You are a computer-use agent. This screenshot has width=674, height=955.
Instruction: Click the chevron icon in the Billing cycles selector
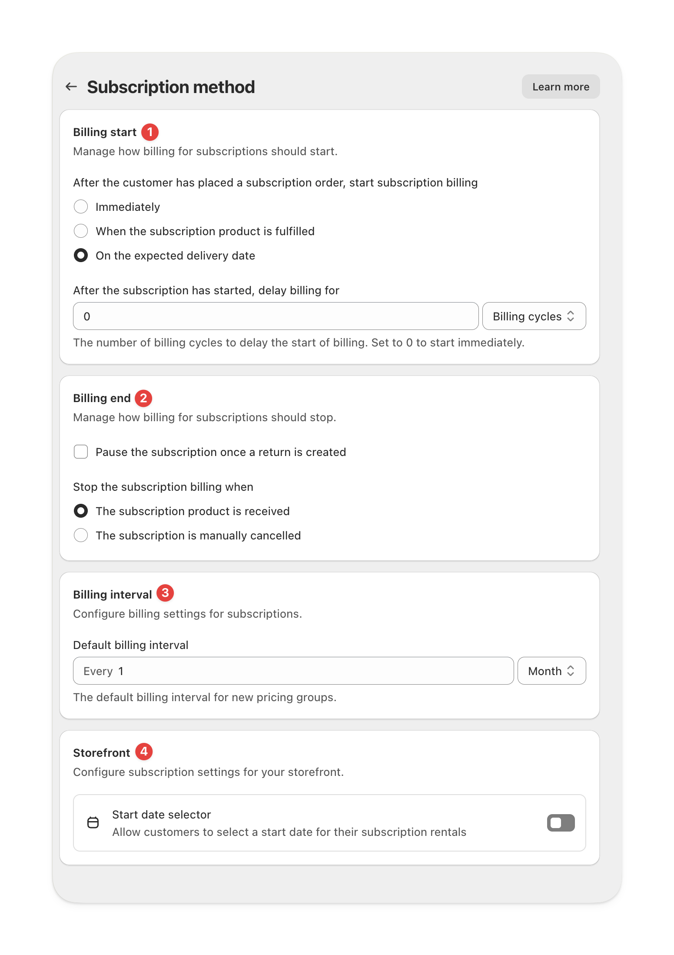click(x=572, y=316)
